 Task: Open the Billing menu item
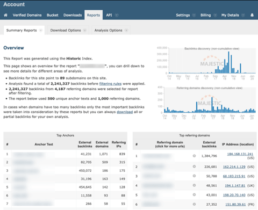click(205, 15)
